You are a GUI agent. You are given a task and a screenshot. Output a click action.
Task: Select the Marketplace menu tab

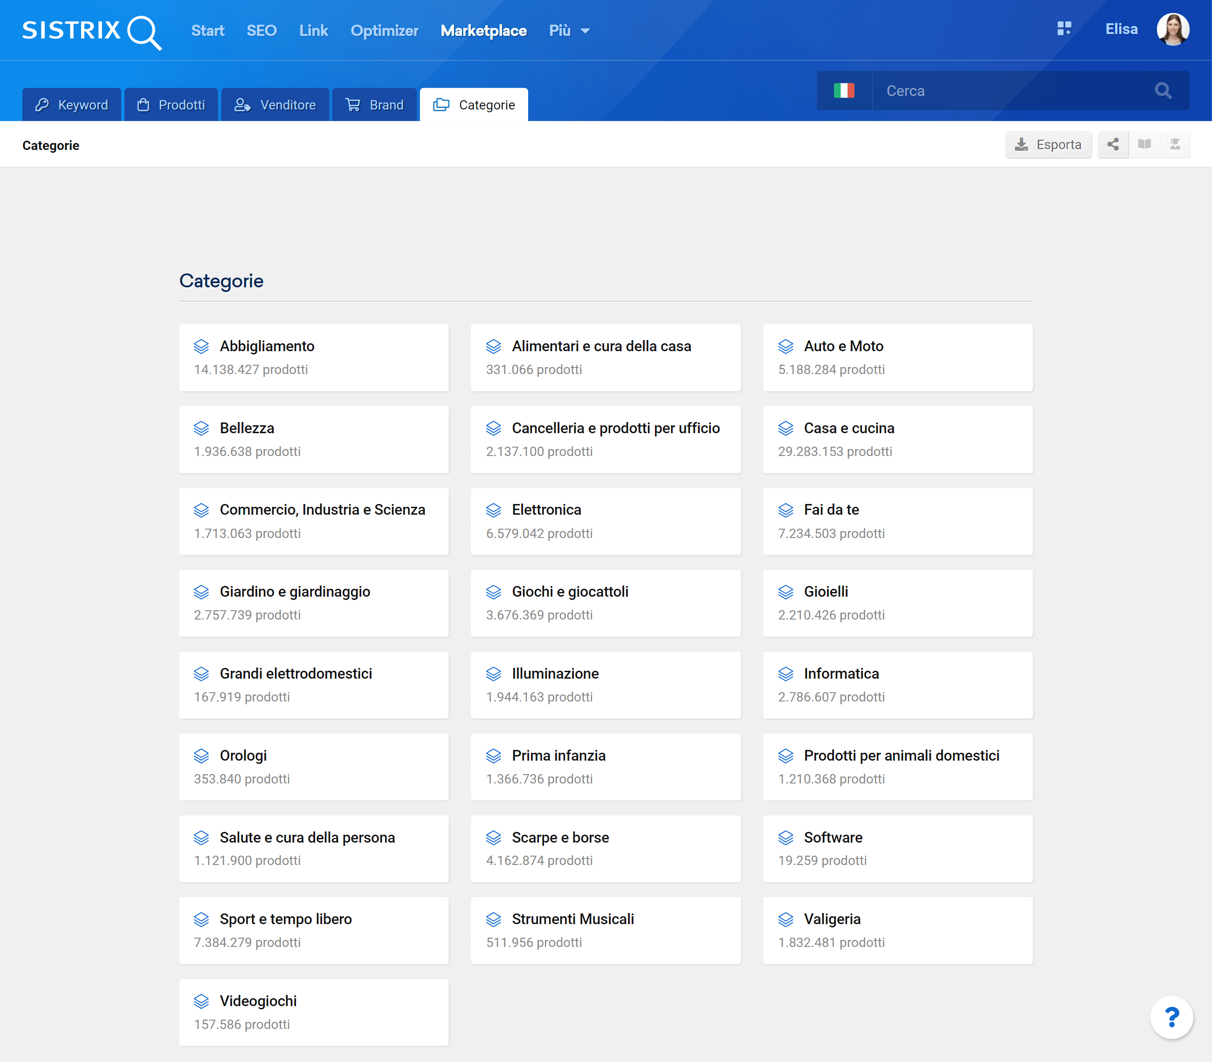(x=483, y=30)
